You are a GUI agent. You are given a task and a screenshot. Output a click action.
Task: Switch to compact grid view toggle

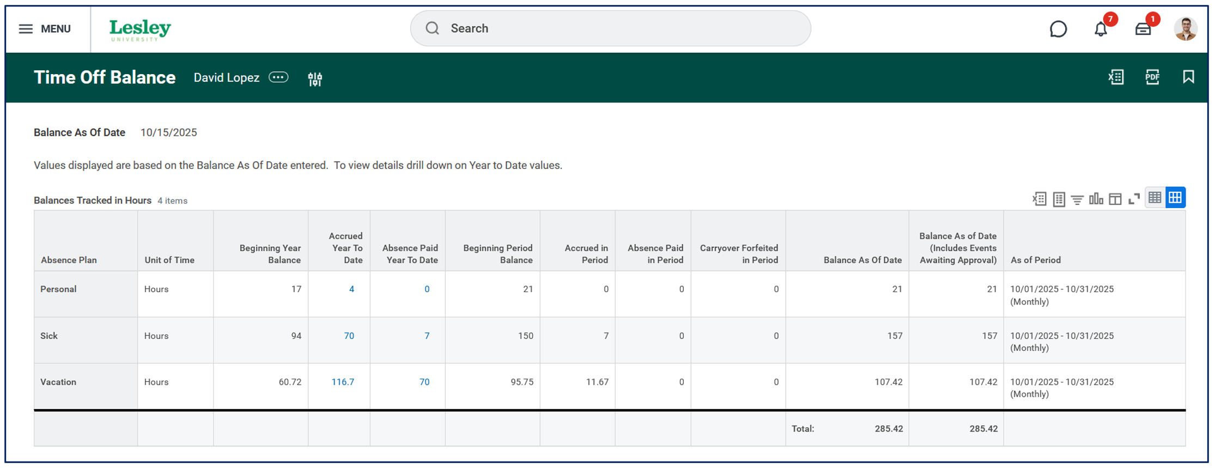pos(1155,198)
